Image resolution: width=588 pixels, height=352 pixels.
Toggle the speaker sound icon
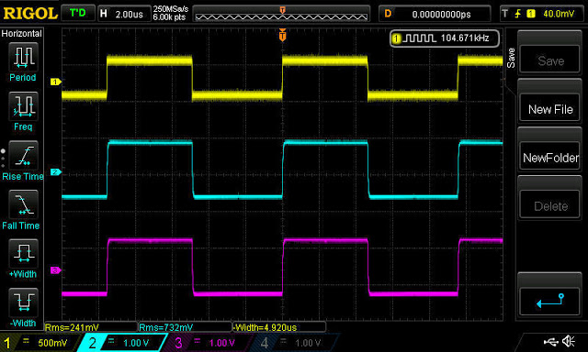(569, 341)
